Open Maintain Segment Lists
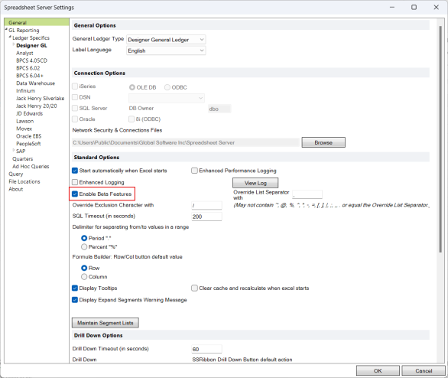The height and width of the screenshot is (378, 448). [106, 323]
